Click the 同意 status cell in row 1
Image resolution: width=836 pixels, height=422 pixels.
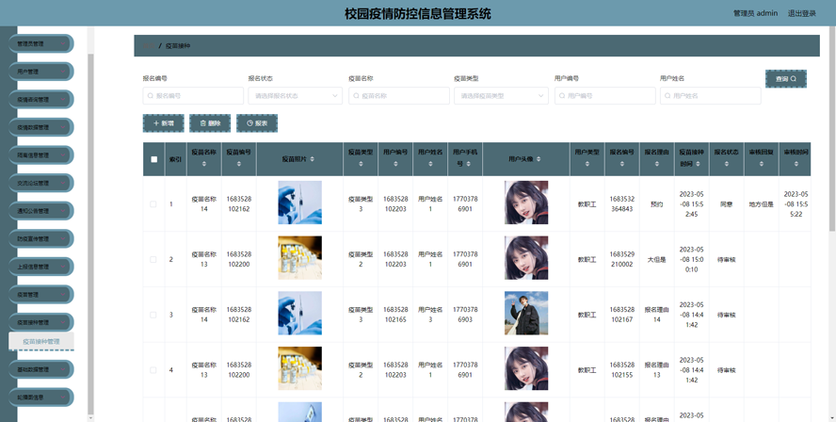click(x=726, y=203)
